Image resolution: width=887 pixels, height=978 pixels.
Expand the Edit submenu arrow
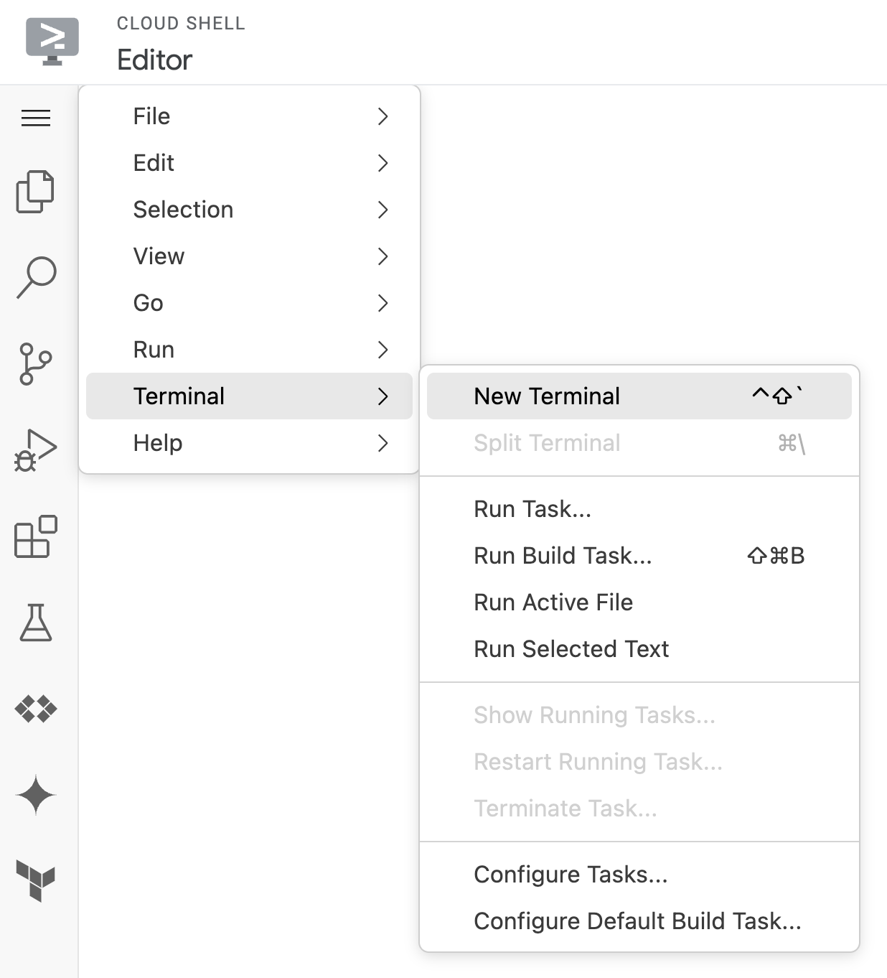point(383,163)
